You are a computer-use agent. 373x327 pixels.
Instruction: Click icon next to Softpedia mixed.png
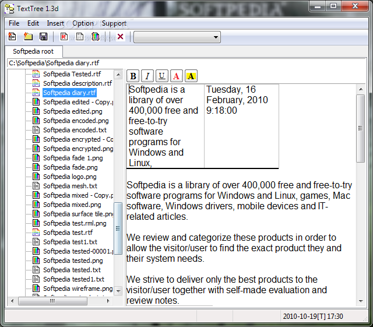click(36, 205)
